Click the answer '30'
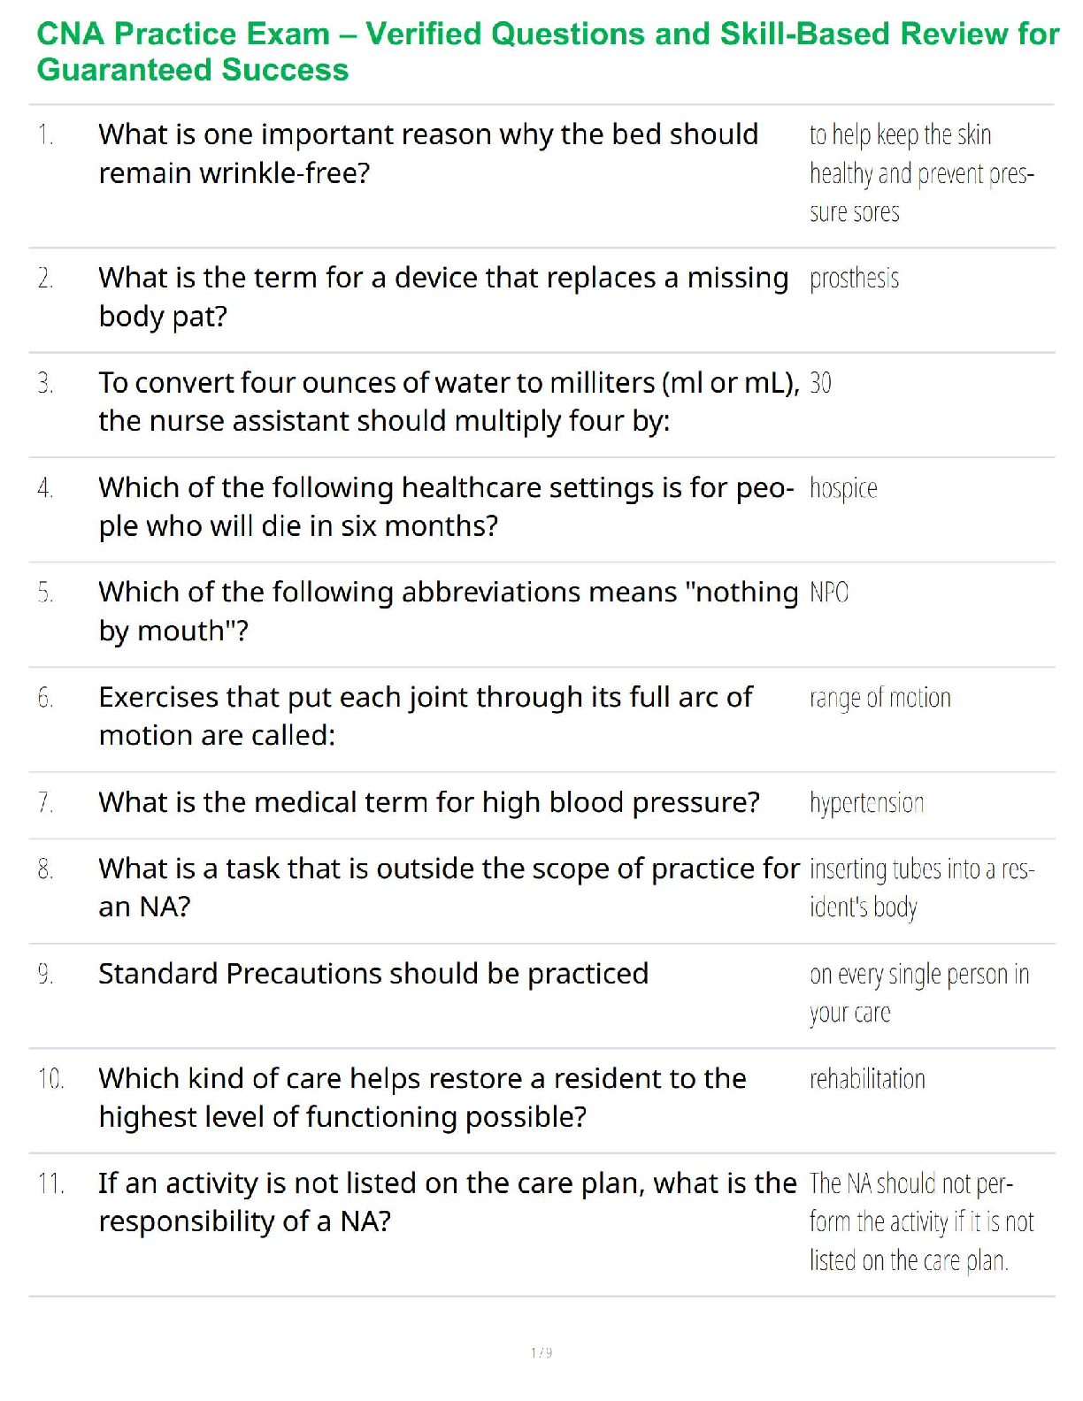 (820, 383)
